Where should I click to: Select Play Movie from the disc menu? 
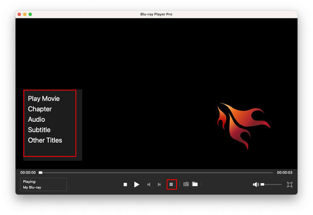44,99
